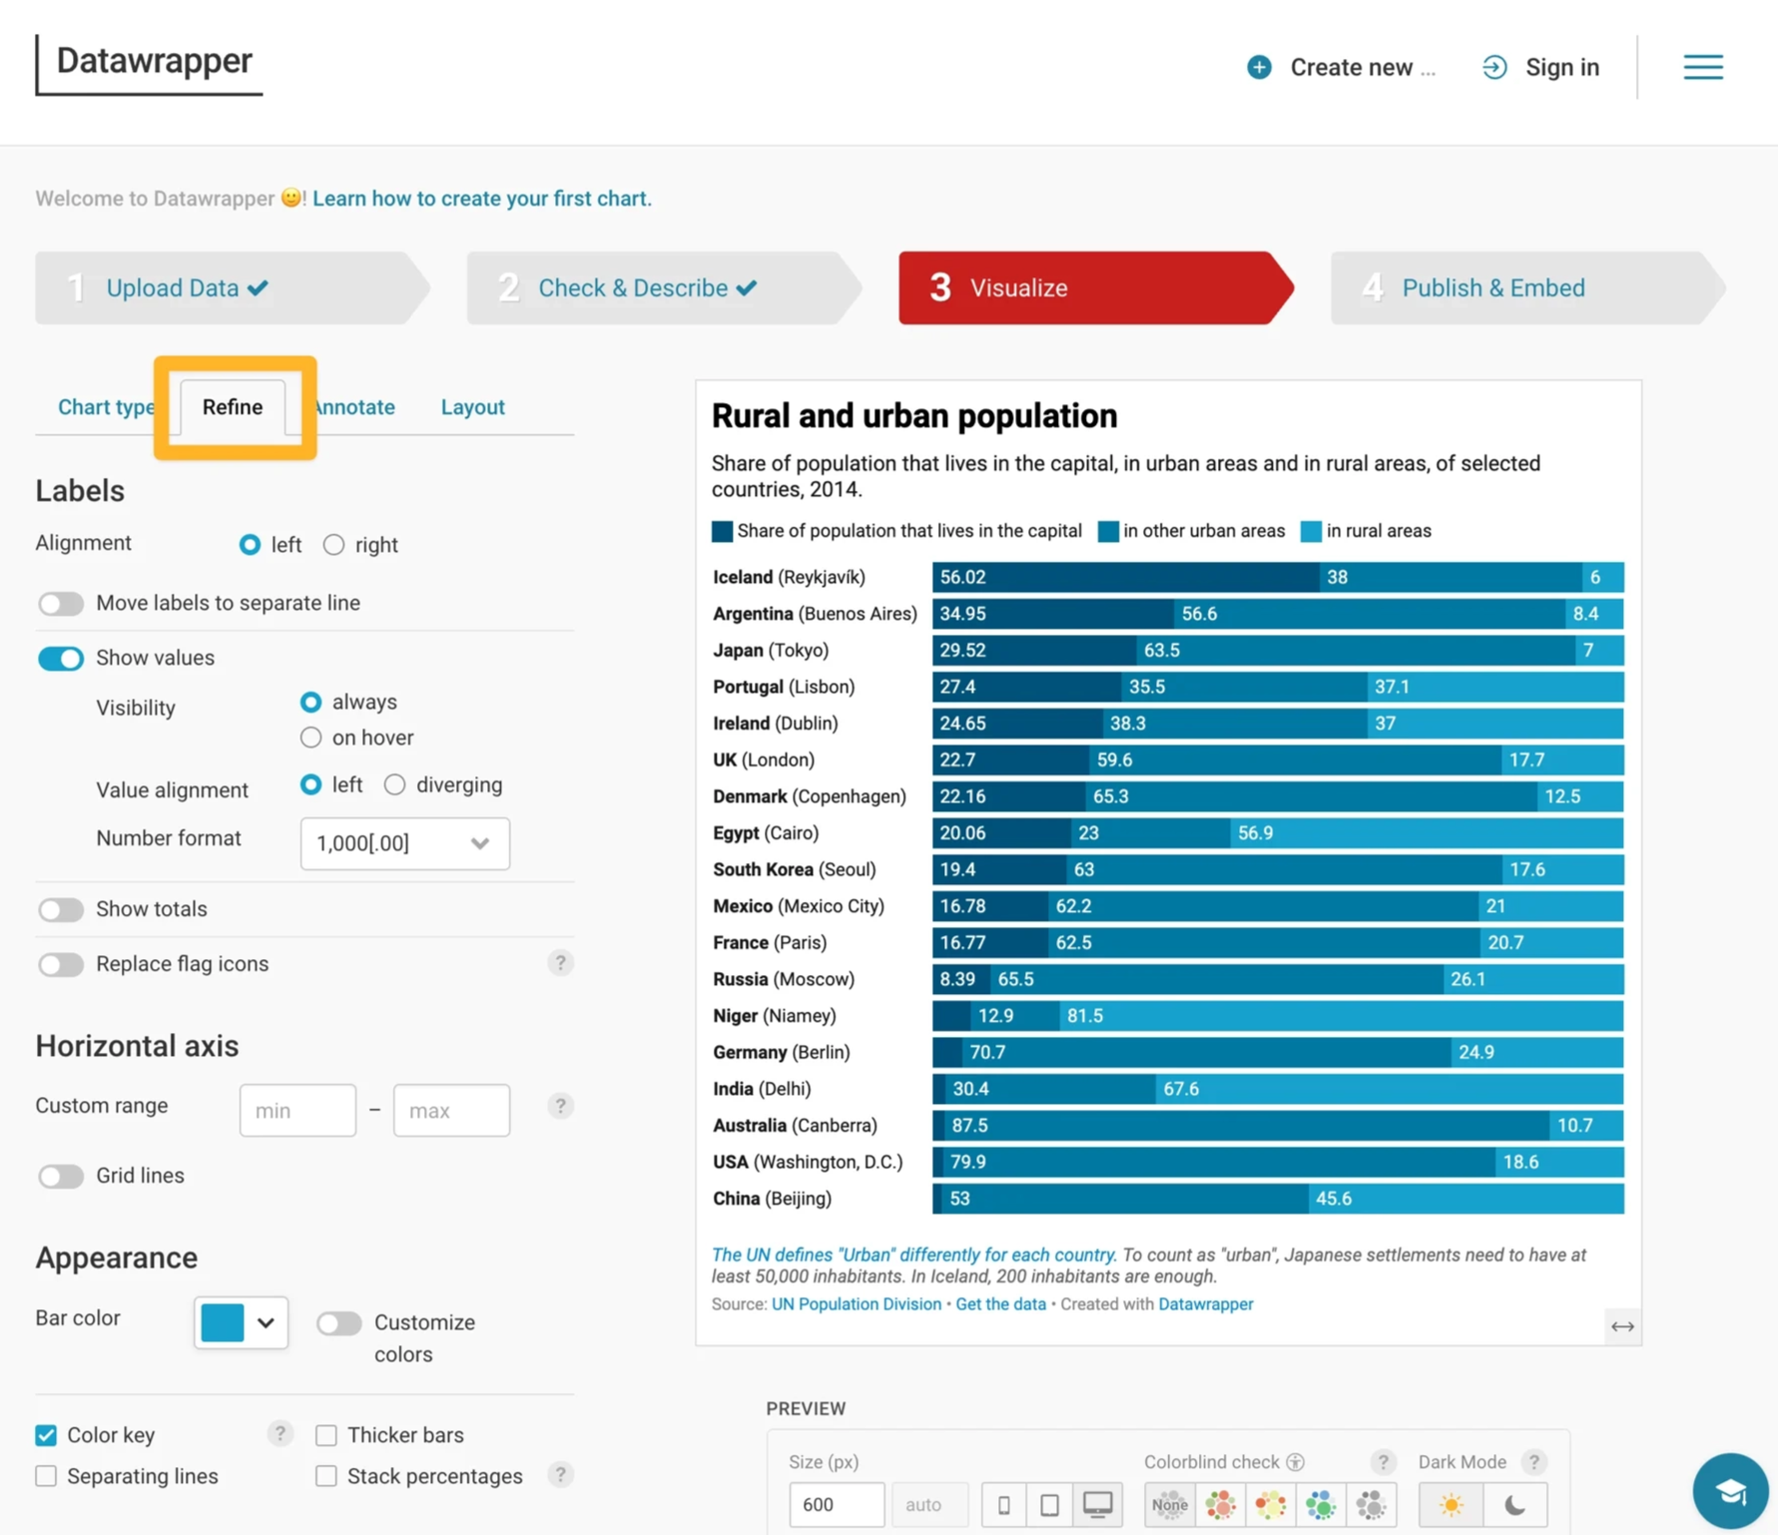Choose None colorblind check option
Screen dimensions: 1778x1535
click(1170, 1504)
